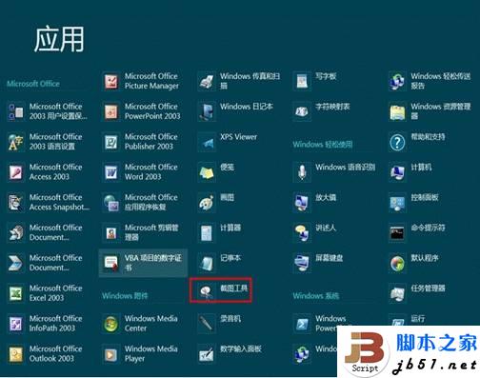Image resolution: width=480 pixels, height=378 pixels.
Task: Open the 命令提示符 command prompt
Action: click(397, 232)
